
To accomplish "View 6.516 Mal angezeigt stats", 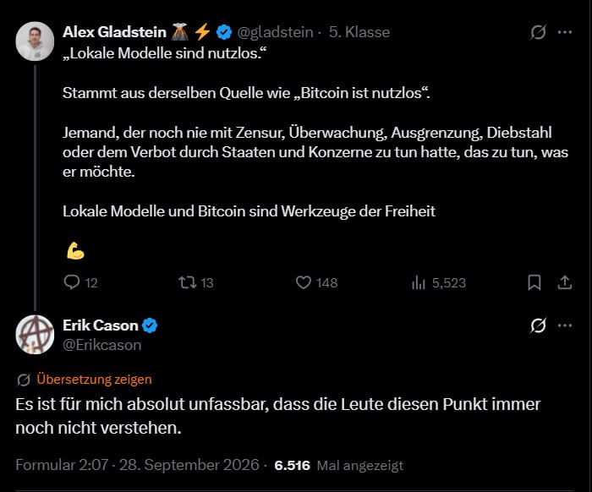I will point(338,465).
